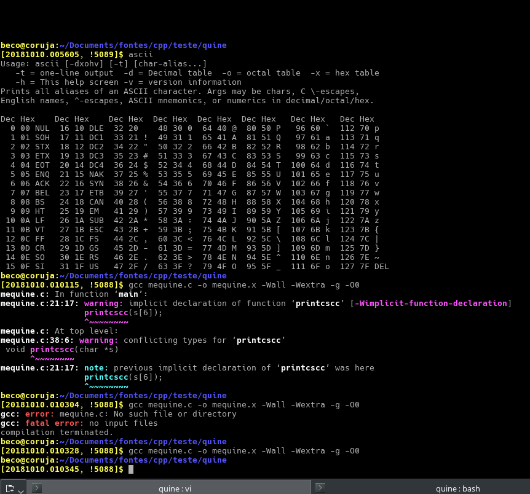
Task: Click the '[20181010.005605, !5089]$ ascii' command line
Action: pyautogui.click(x=77, y=55)
